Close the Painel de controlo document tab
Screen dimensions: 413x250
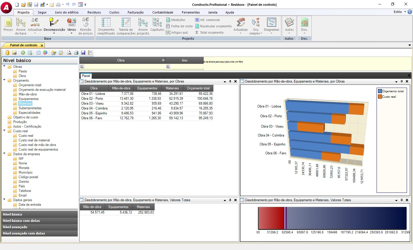42,45
